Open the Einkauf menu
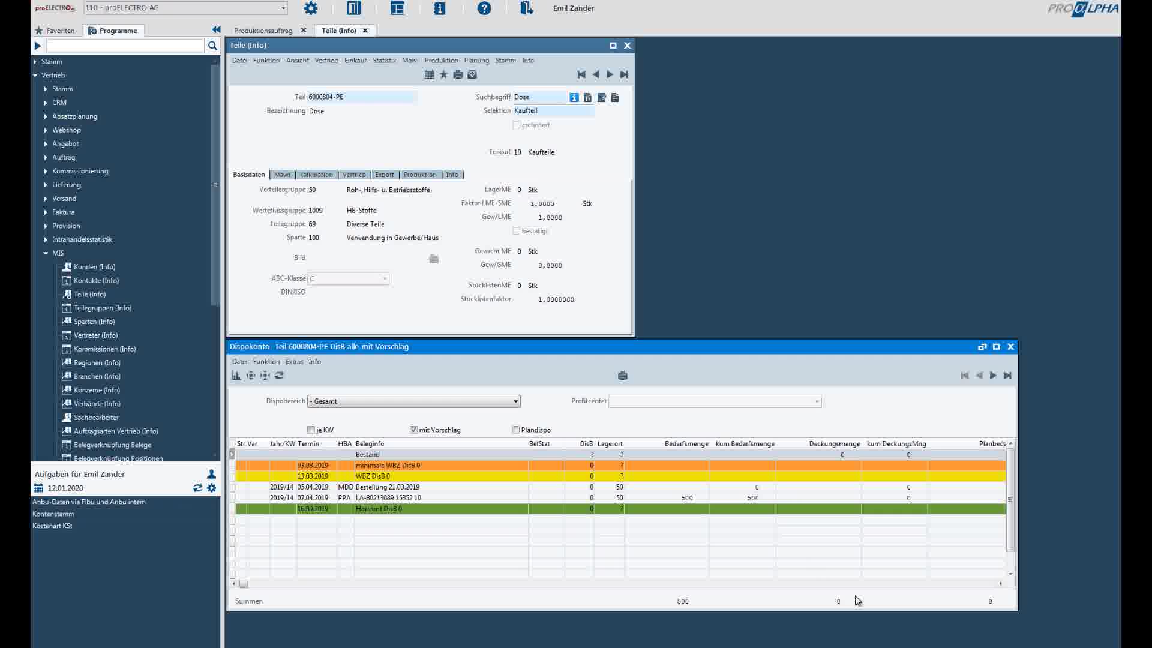The height and width of the screenshot is (648, 1152). coord(355,61)
